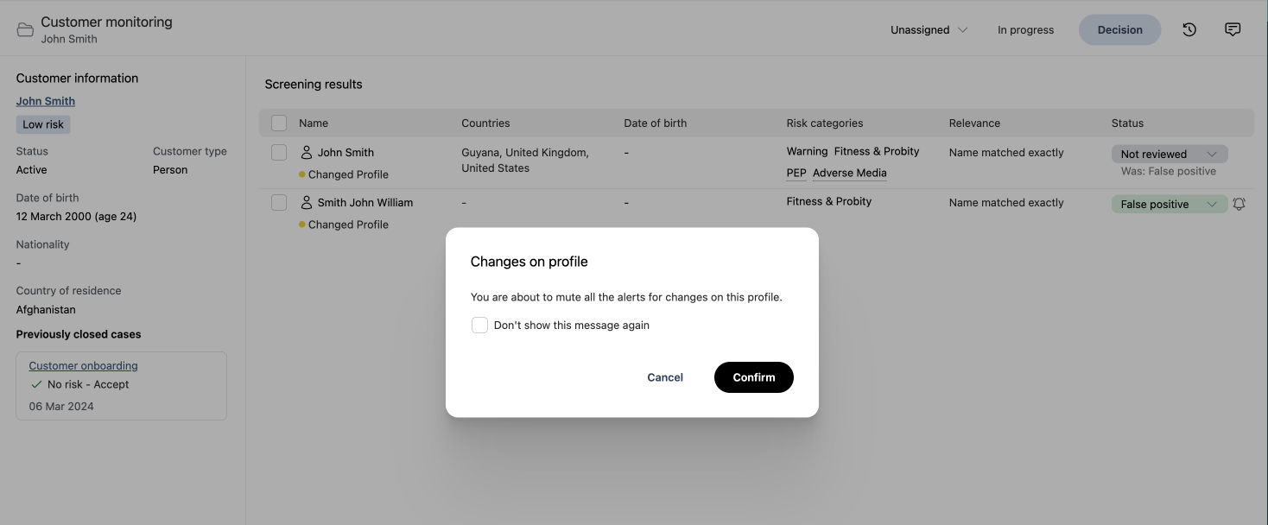The height and width of the screenshot is (525, 1268).
Task: Open the Customer onboarding closed case
Action: [x=83, y=364]
